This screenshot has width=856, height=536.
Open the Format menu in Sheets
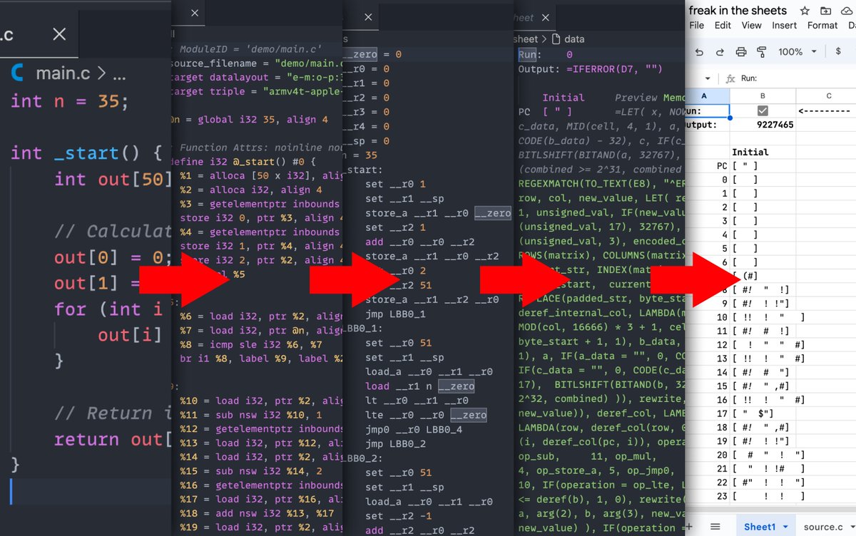pyautogui.click(x=822, y=26)
